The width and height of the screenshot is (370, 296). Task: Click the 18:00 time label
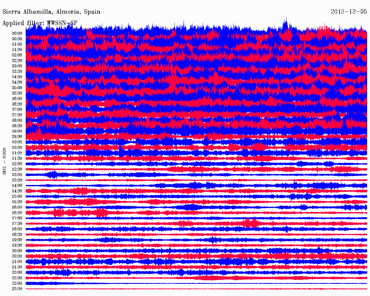[17, 229]
